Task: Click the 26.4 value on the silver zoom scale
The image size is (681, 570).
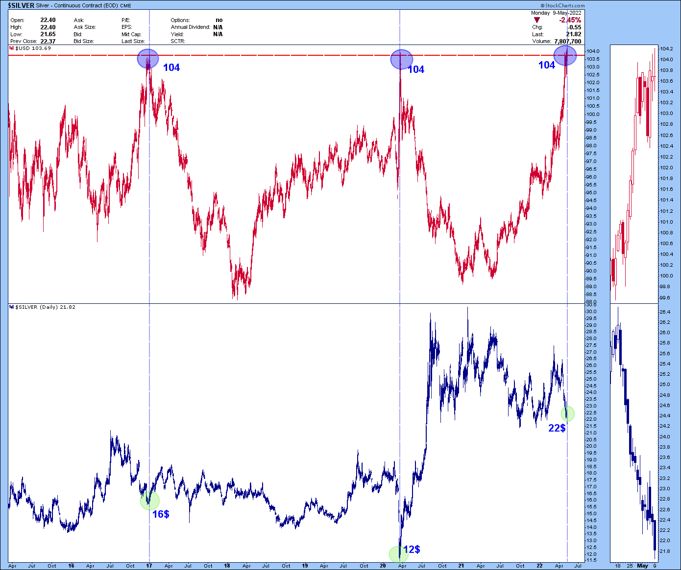Action: coord(665,312)
